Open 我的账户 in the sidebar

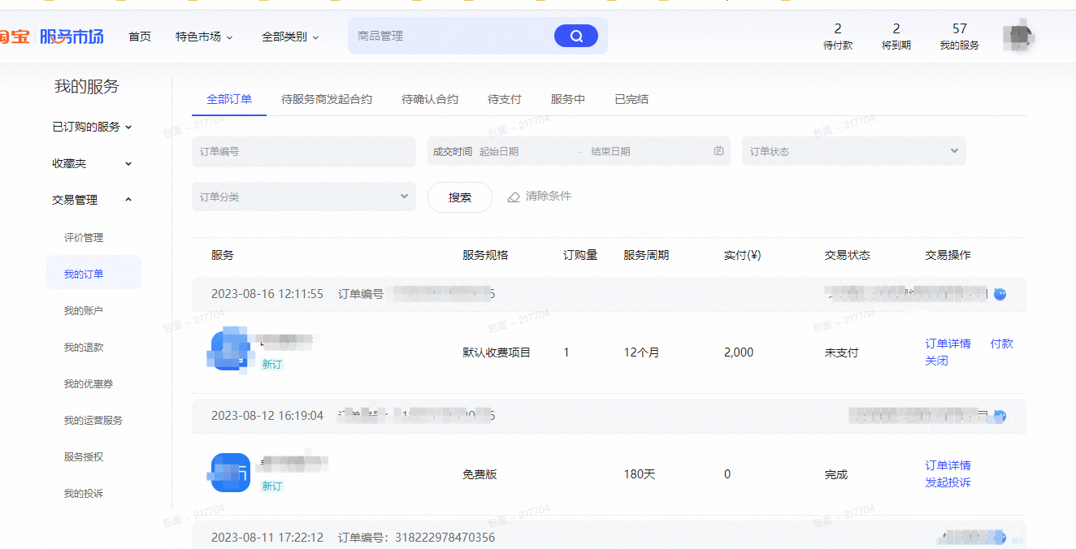point(84,311)
